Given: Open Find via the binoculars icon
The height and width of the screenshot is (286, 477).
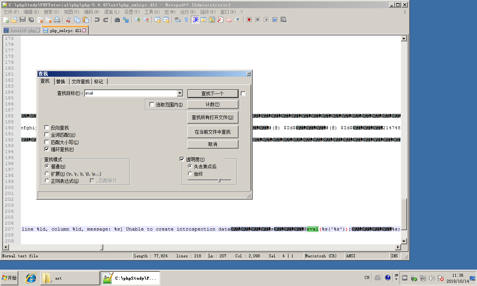Looking at the screenshot, I should [x=117, y=20].
